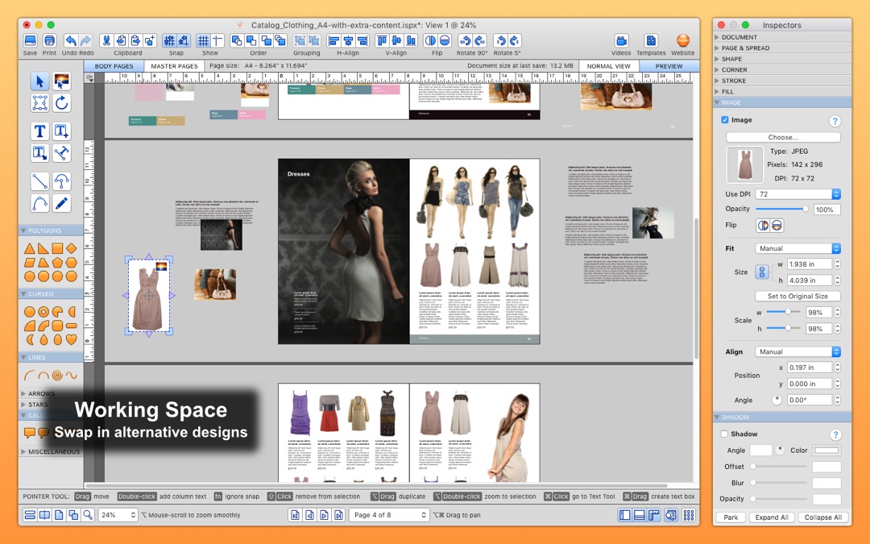Print the catalog using the Print icon
The image size is (870, 544).
pyautogui.click(x=49, y=40)
